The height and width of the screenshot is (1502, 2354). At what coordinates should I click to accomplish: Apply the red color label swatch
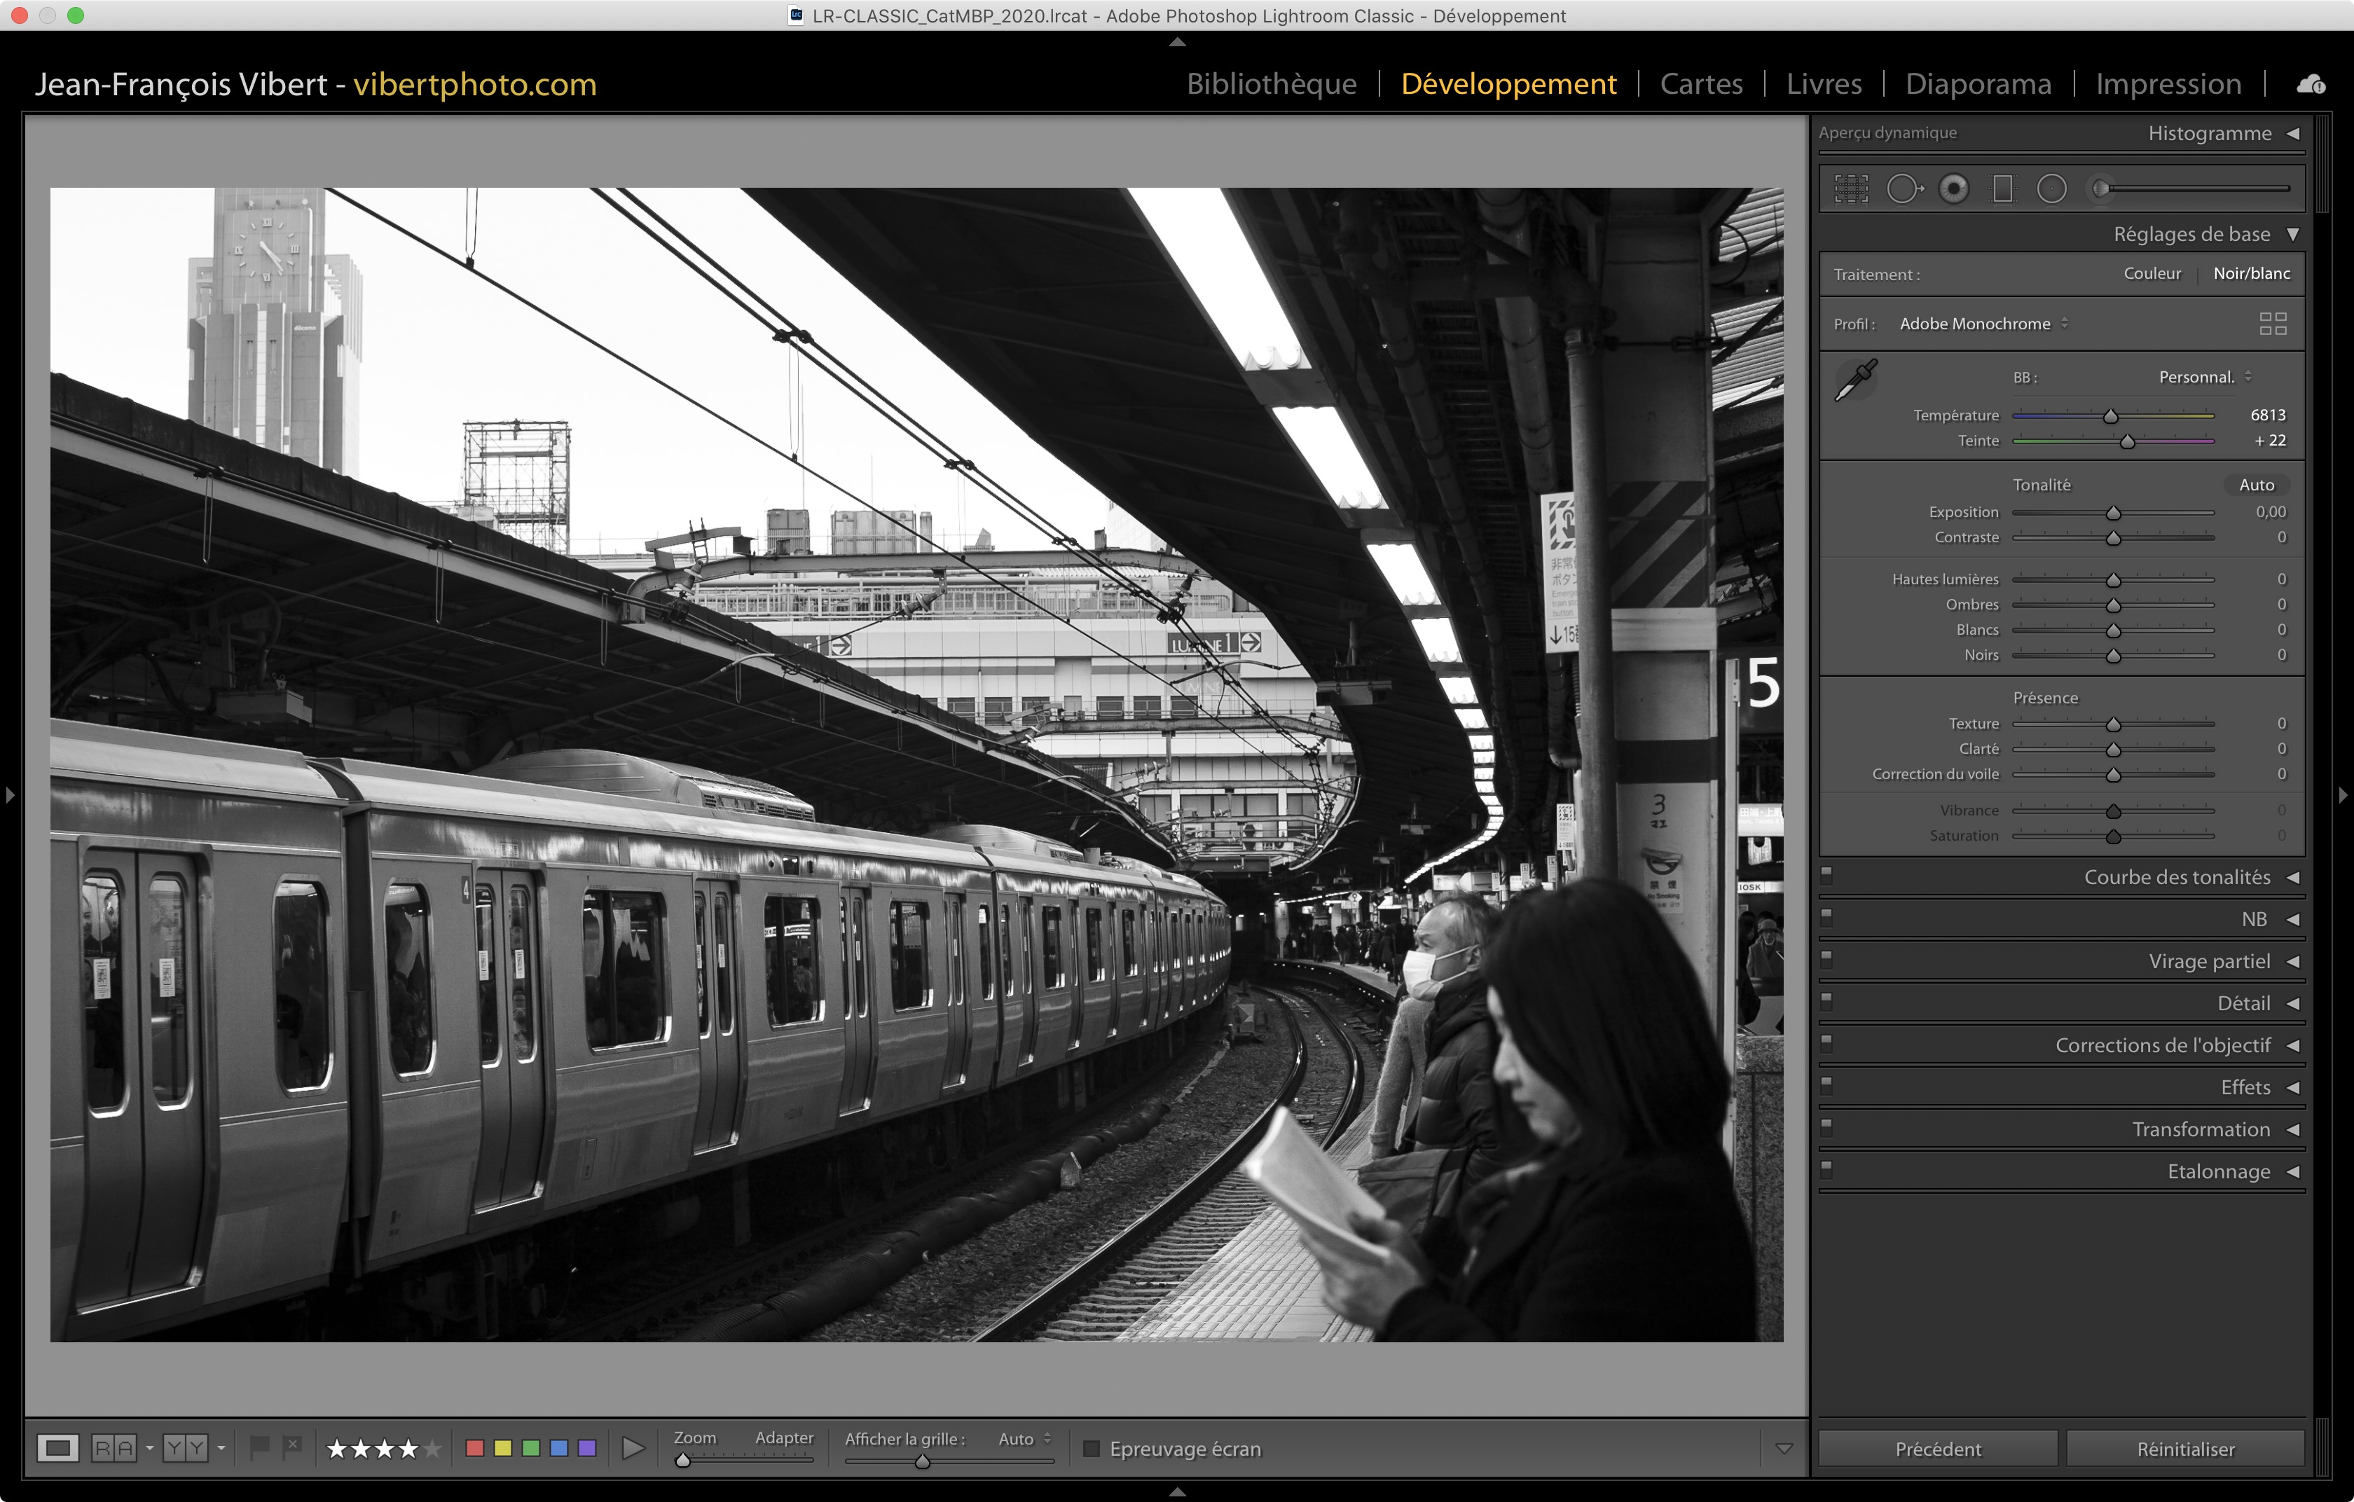point(475,1447)
